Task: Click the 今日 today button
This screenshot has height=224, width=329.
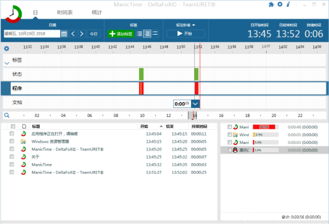Action: click(94, 34)
